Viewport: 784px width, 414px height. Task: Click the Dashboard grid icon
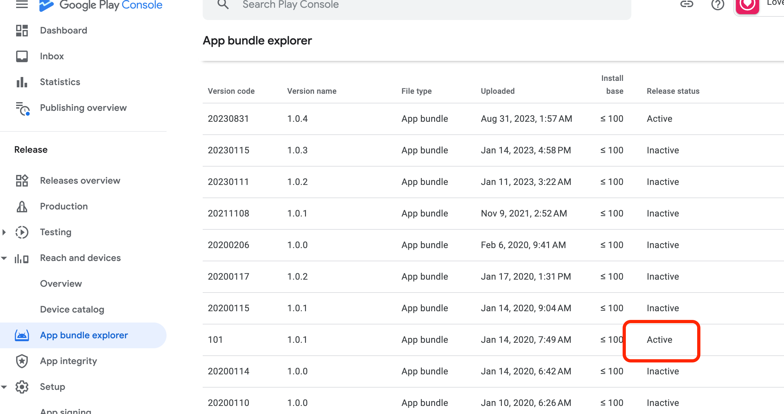click(x=22, y=31)
